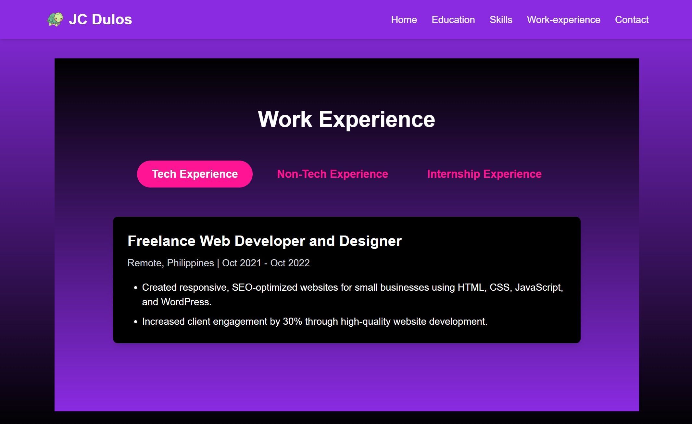
Task: Go to Home nav link
Action: click(404, 20)
